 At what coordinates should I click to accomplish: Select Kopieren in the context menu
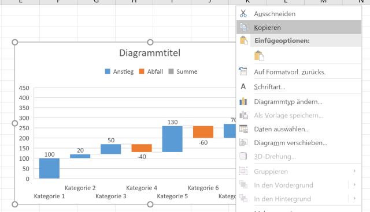click(x=299, y=27)
